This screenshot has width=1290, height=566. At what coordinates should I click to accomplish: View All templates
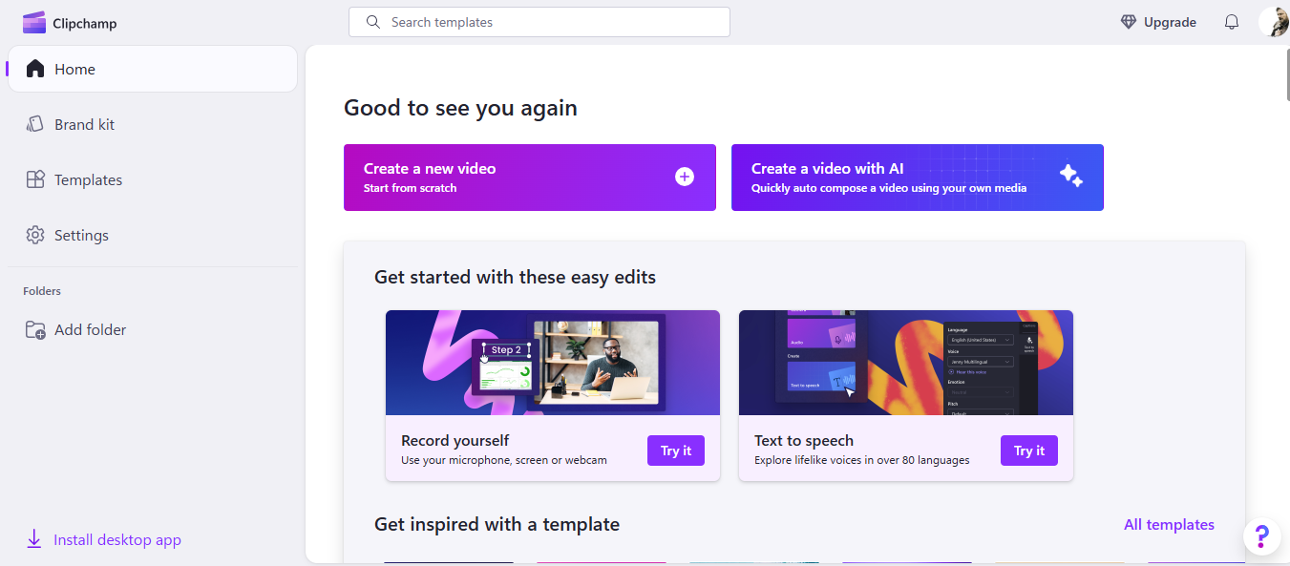(x=1169, y=524)
